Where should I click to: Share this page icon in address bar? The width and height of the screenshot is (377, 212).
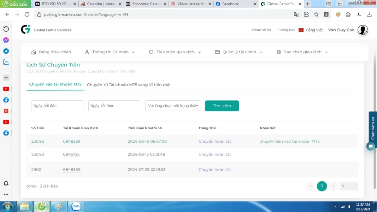(306, 14)
